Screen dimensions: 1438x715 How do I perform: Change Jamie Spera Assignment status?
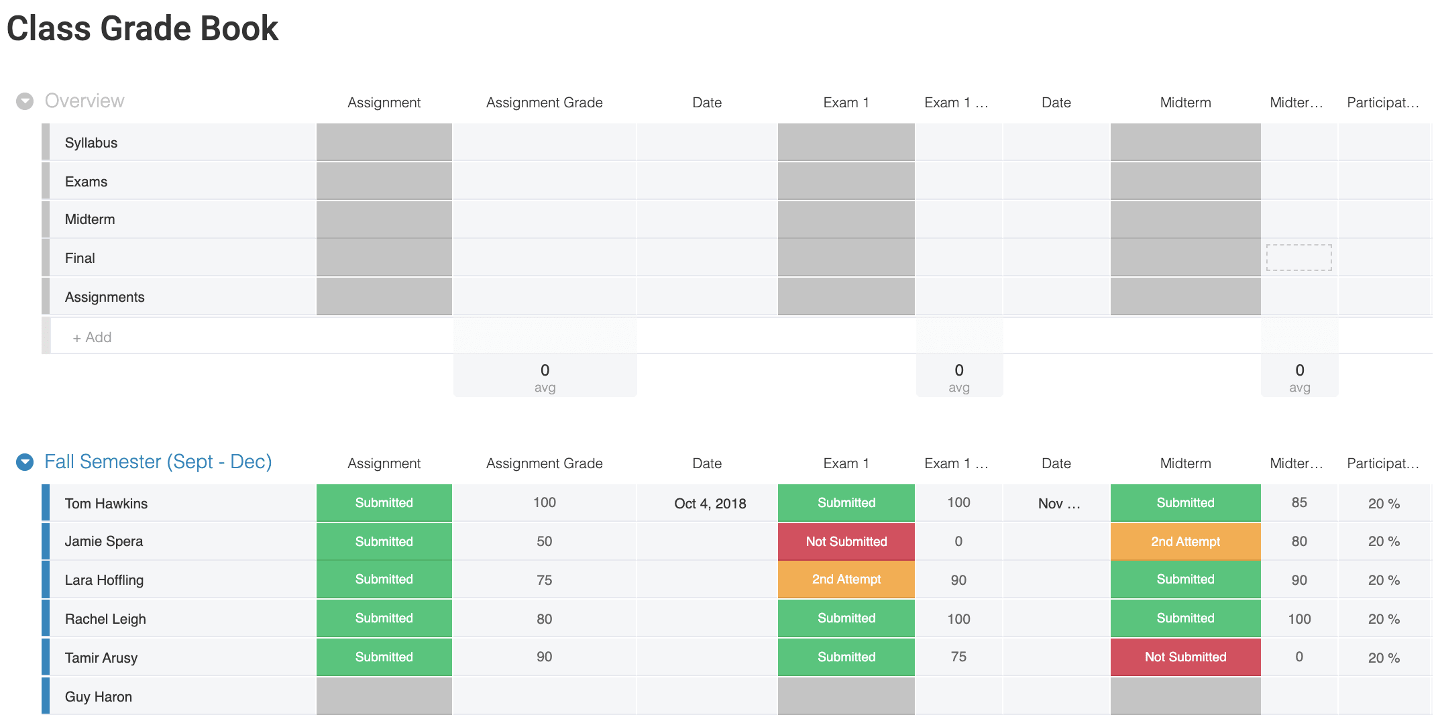point(384,541)
